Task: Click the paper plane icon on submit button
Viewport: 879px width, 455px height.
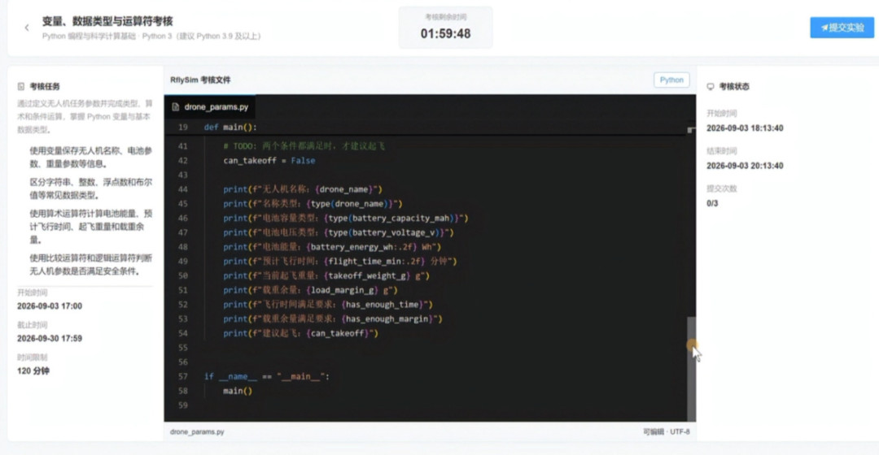Action: point(824,28)
